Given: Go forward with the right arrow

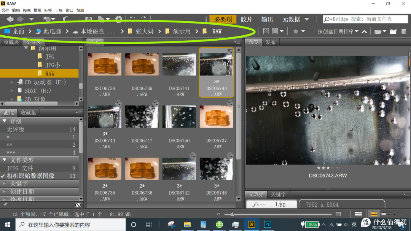Looking at the screenshot, I should 20,19.
